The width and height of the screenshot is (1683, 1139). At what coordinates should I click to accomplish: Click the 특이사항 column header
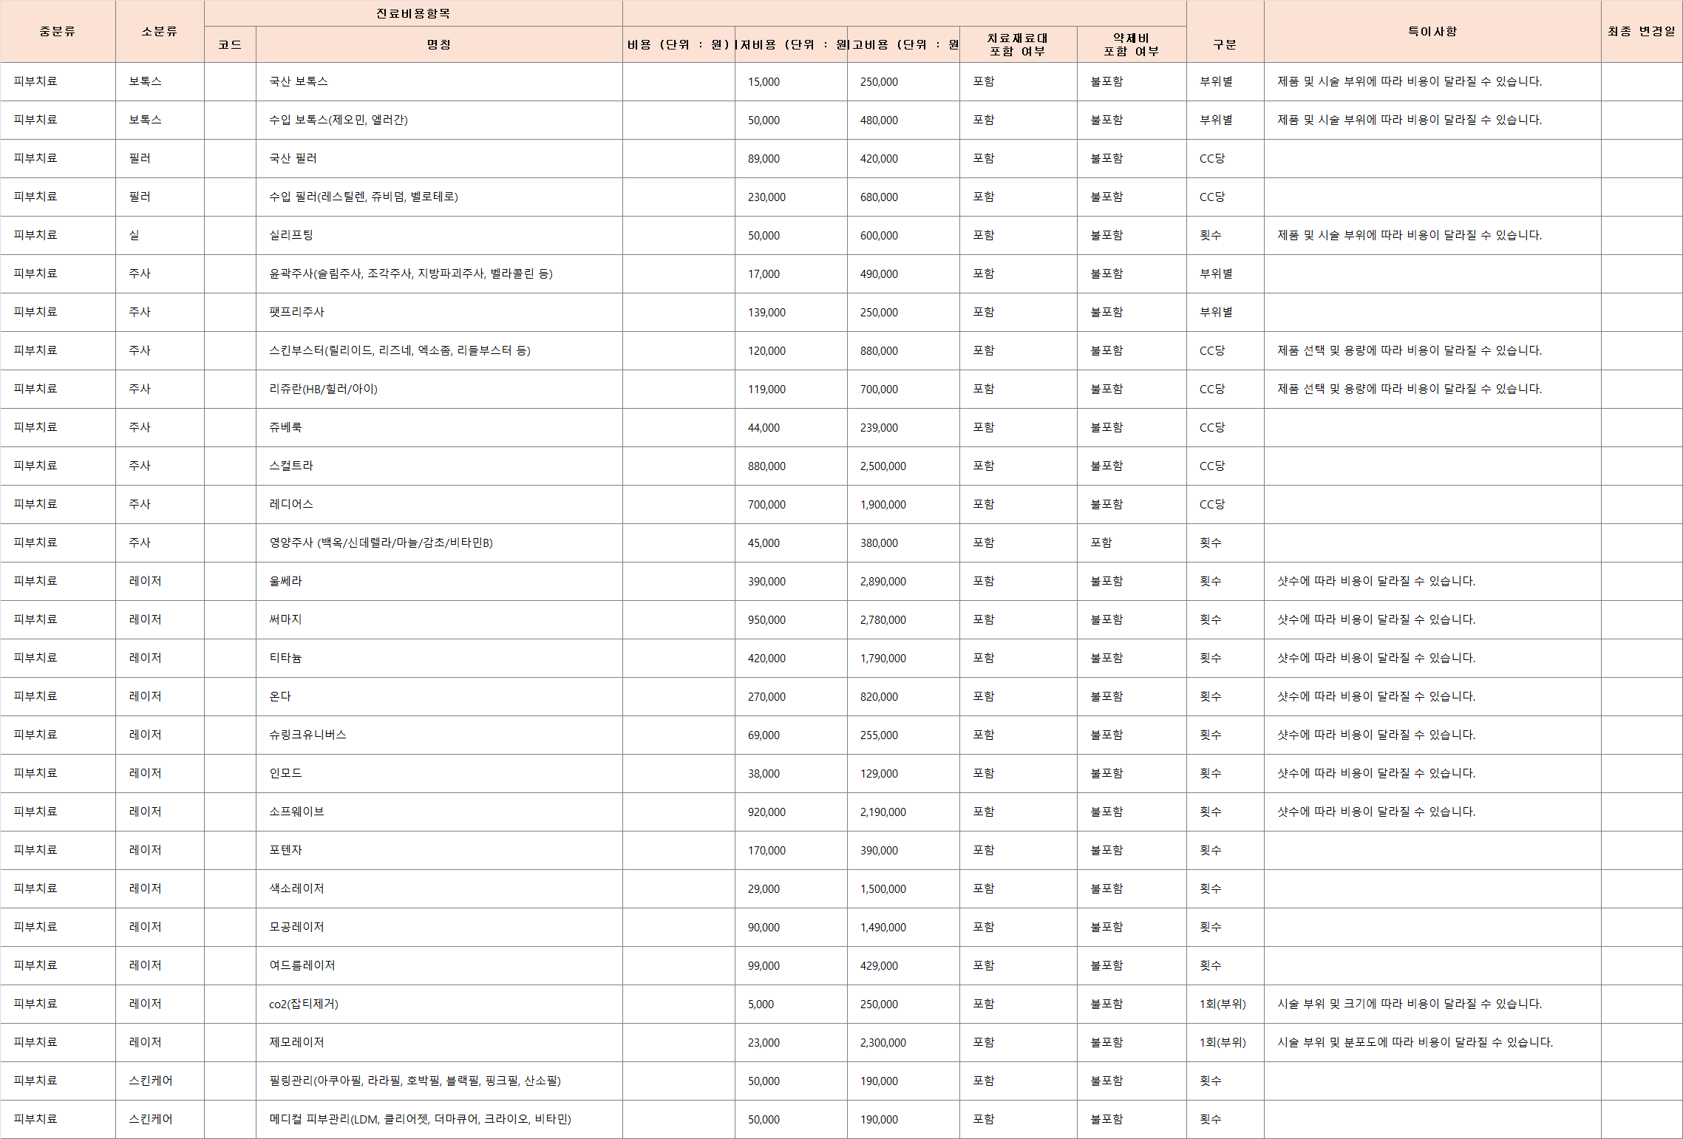(x=1432, y=31)
